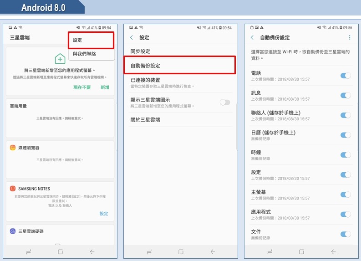This screenshot has height=261, width=361.
Task: Enable the 顯示三星雲端圖示 switch
Action: [x=225, y=102]
